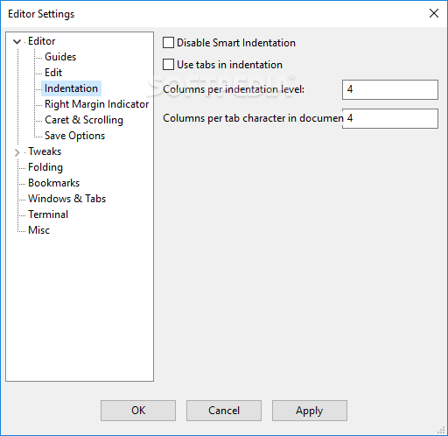Screen dimensions: 448x436
Task: Select the Indentation tree item
Action: pos(71,88)
